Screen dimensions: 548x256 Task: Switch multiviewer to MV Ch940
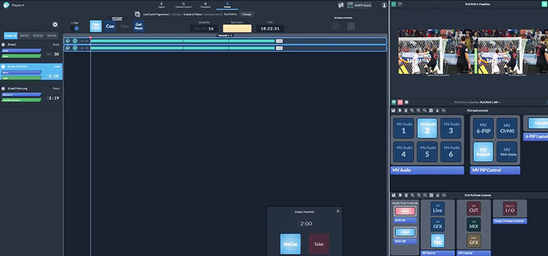[507, 128]
